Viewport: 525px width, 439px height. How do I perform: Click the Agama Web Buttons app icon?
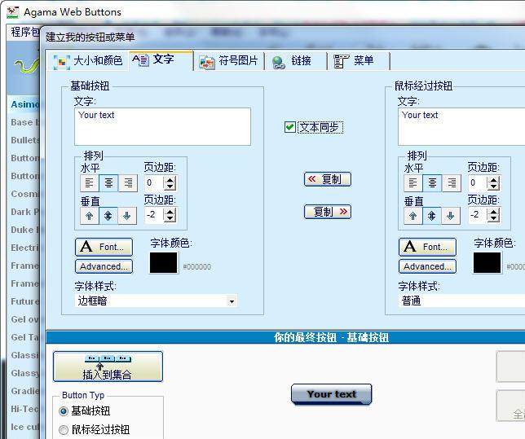click(x=13, y=12)
